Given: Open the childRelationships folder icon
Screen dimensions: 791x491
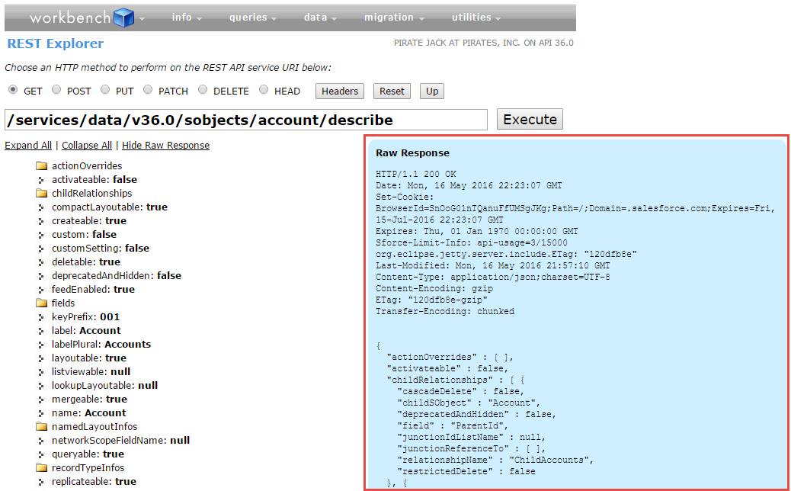Looking at the screenshot, I should (41, 193).
